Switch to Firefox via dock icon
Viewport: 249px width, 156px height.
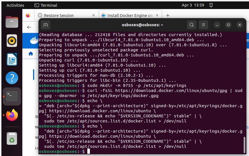click(12, 115)
